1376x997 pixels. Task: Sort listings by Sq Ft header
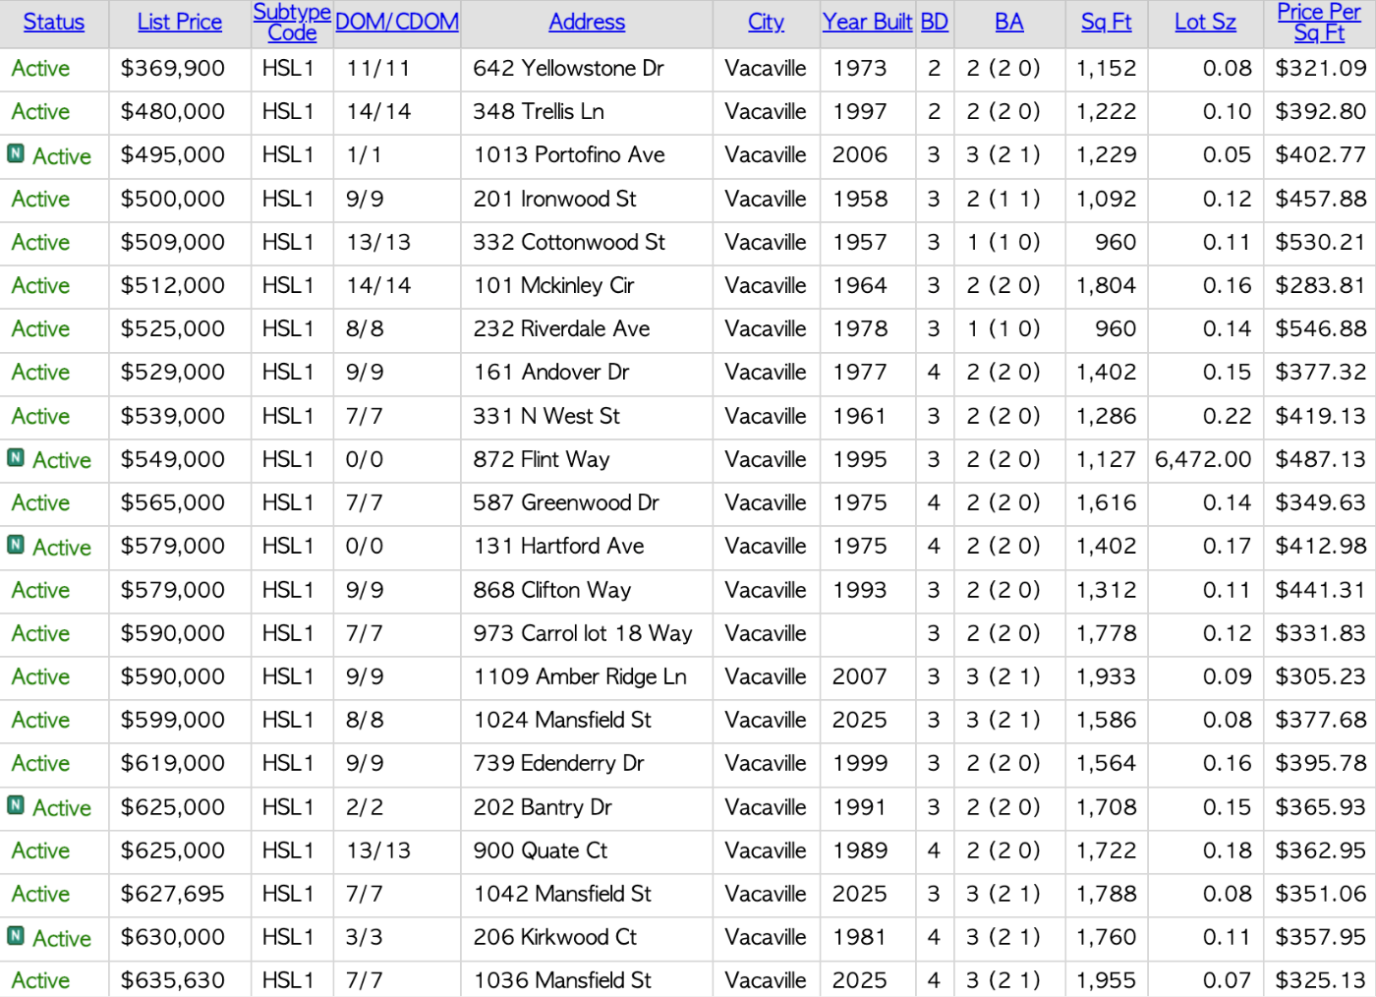tap(1106, 22)
